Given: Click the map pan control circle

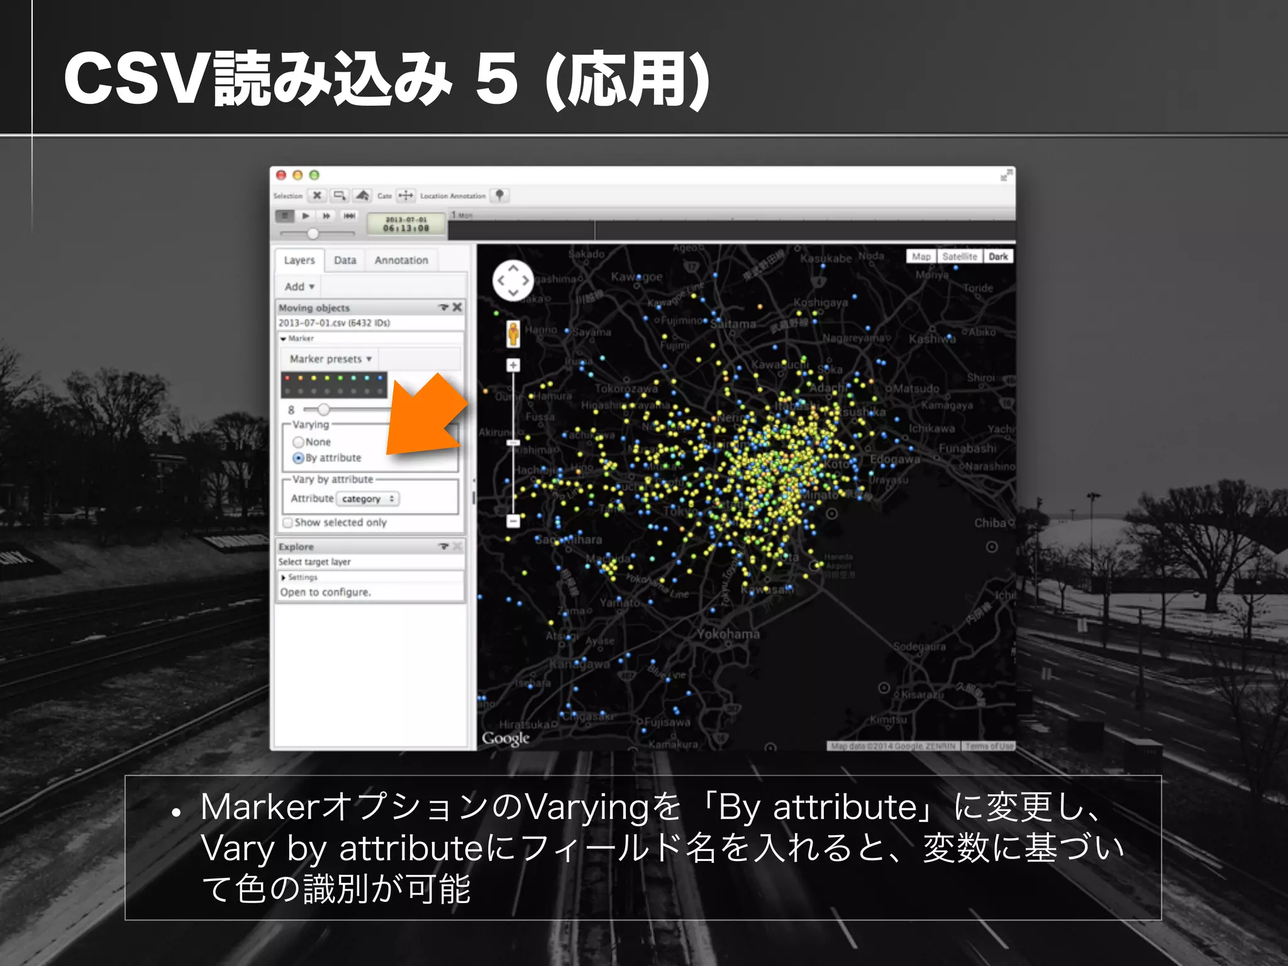Looking at the screenshot, I should pyautogui.click(x=513, y=280).
